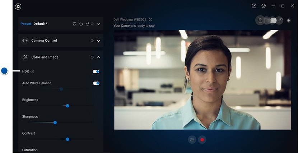Click the Dell app logo icon

pyautogui.click(x=18, y=6)
